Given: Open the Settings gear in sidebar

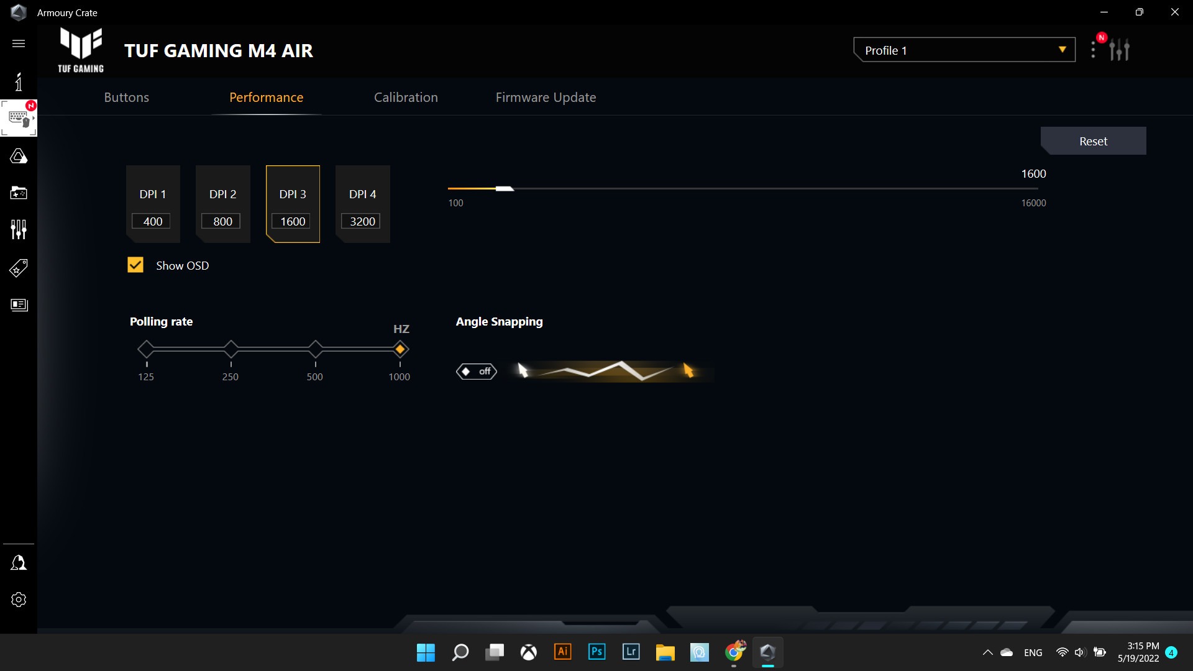Looking at the screenshot, I should point(19,600).
